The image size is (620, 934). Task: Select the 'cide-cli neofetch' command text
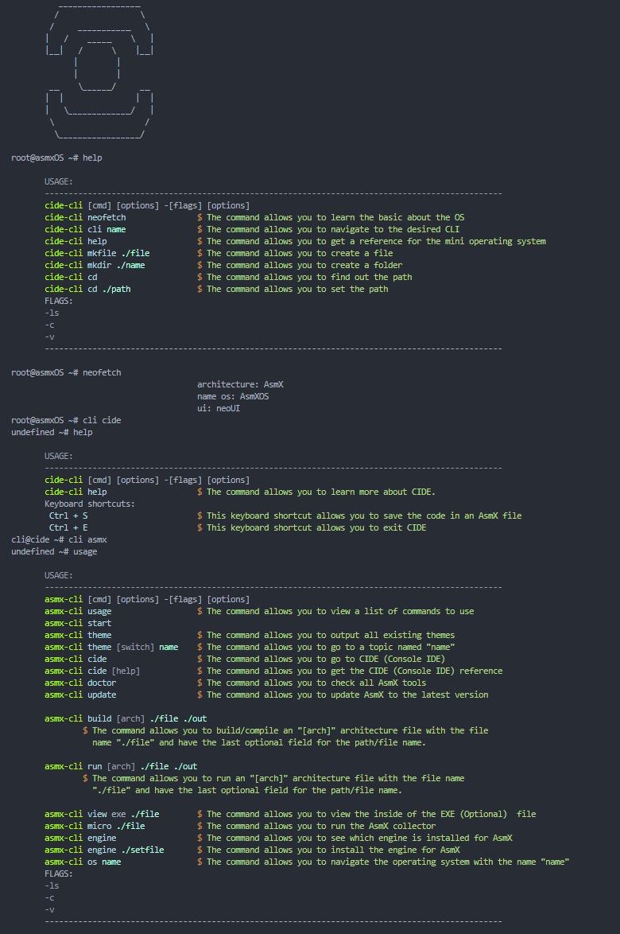click(85, 217)
